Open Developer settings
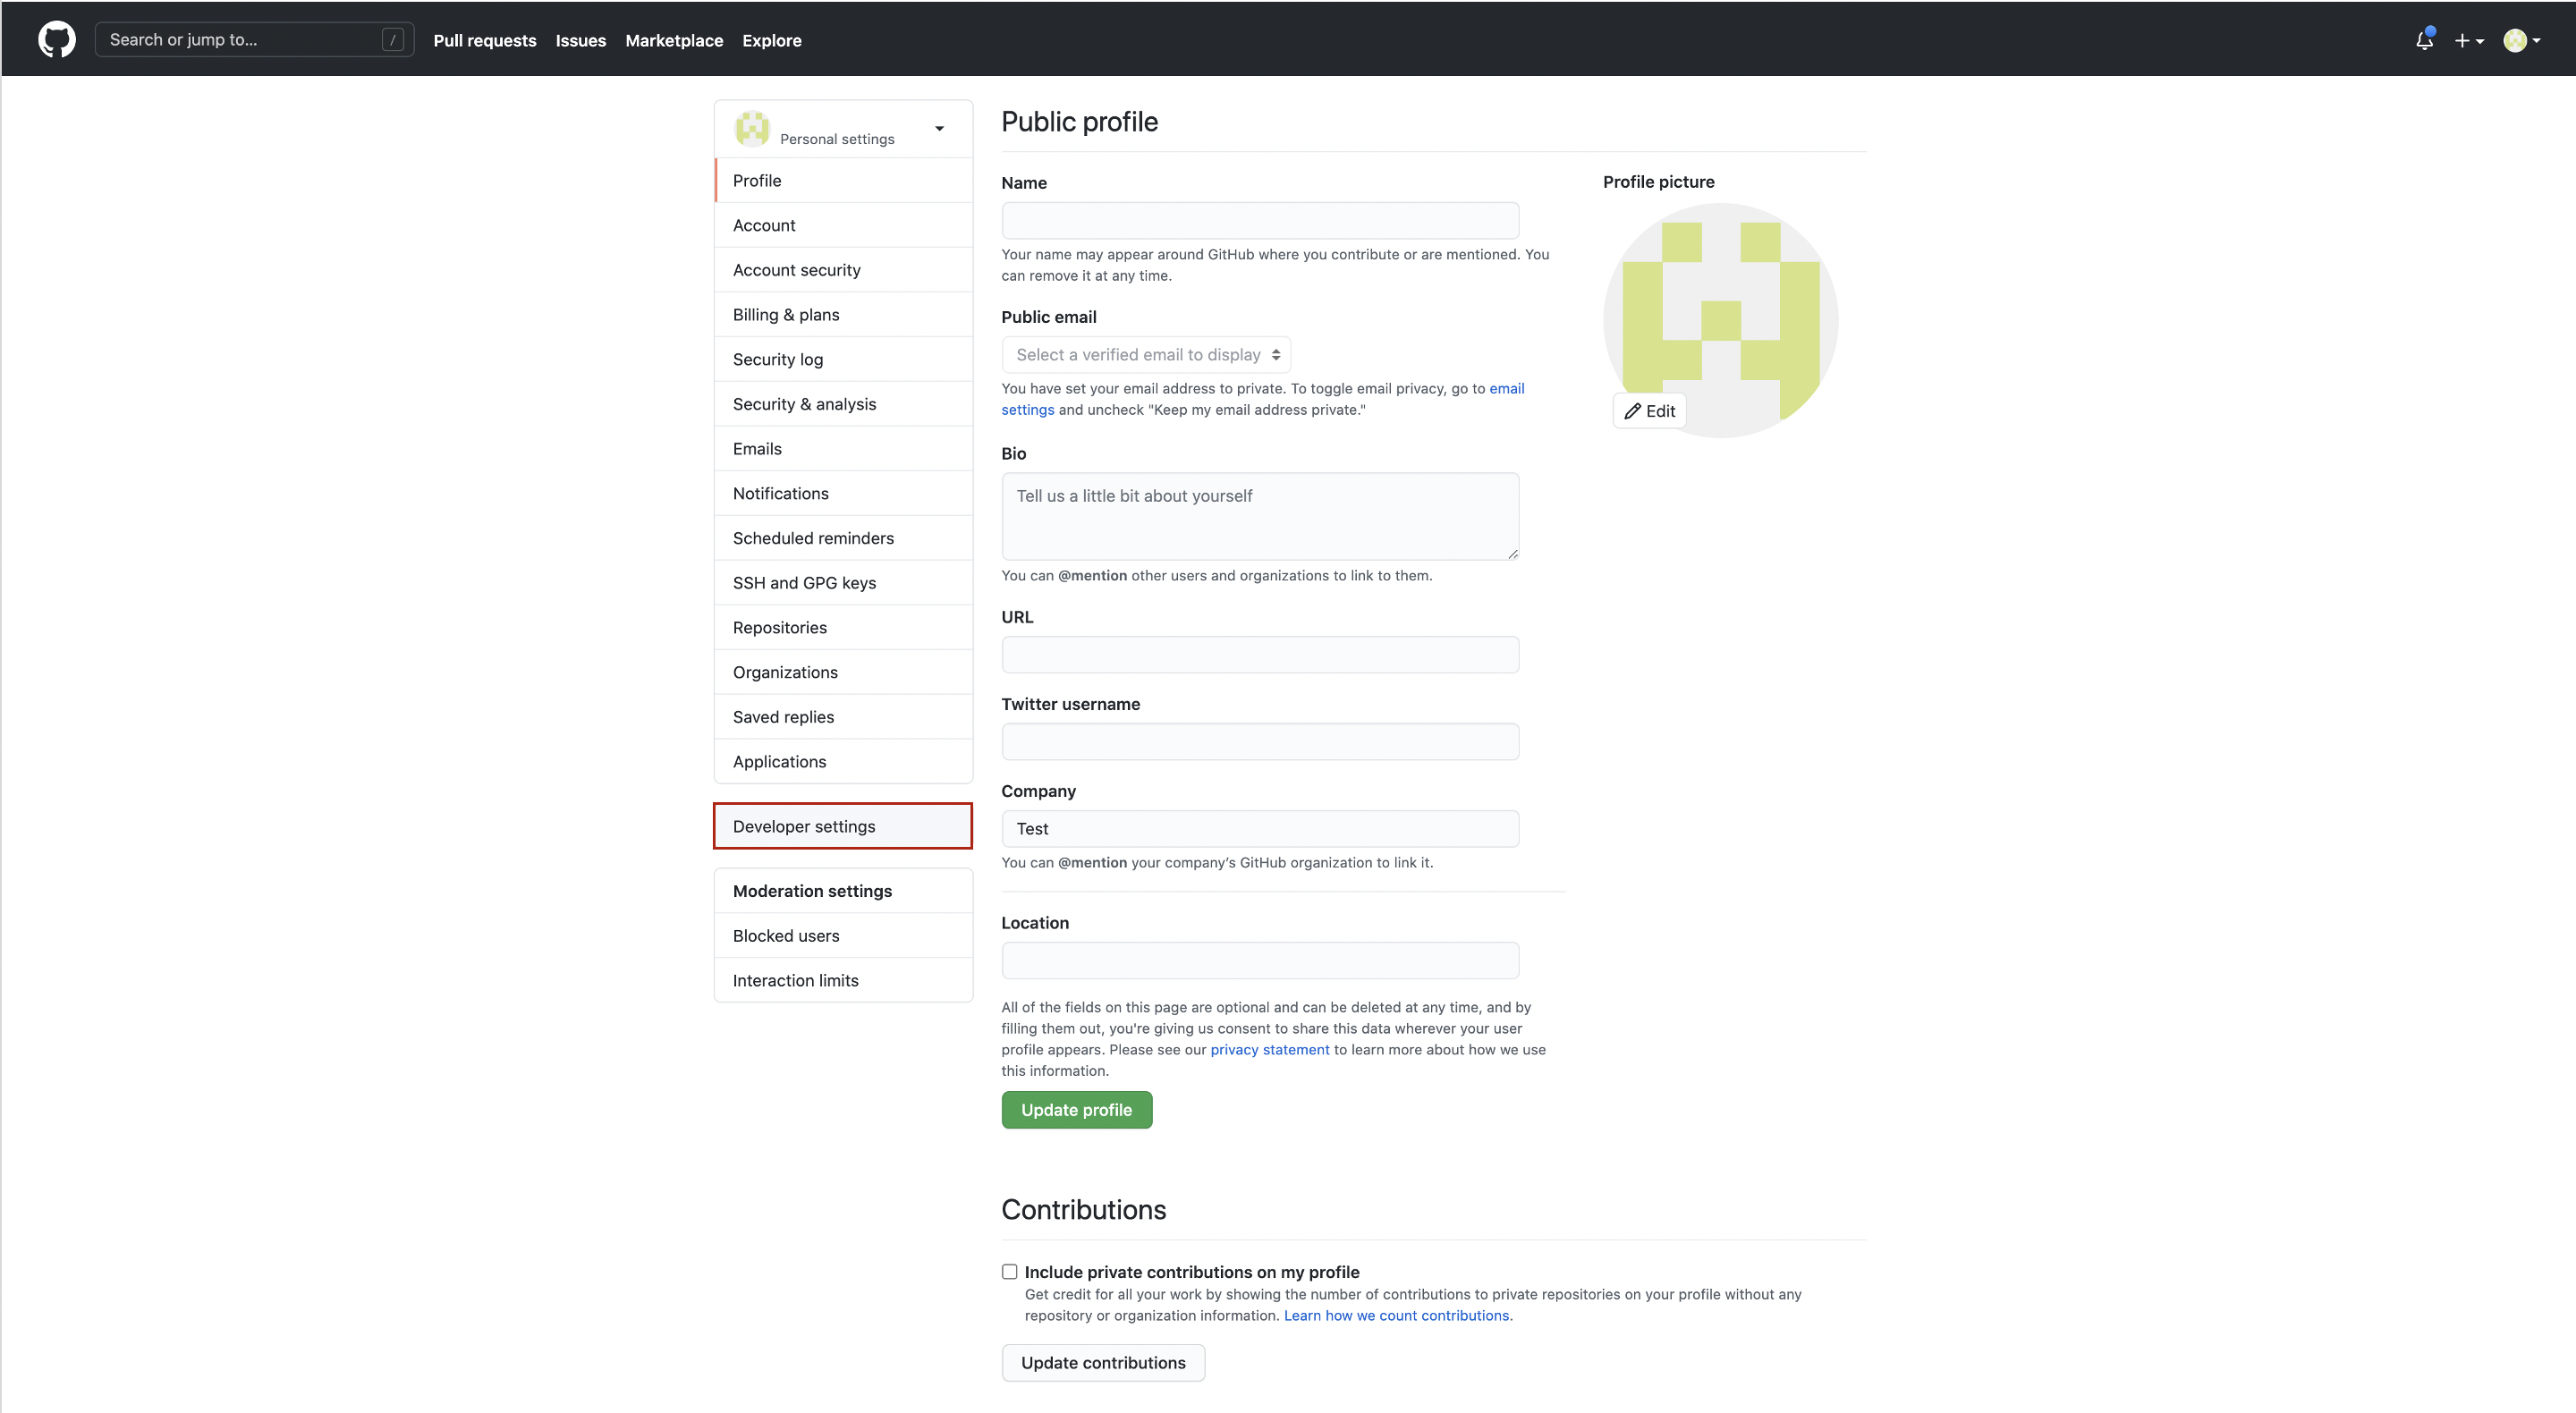Image resolution: width=2576 pixels, height=1413 pixels. point(843,826)
